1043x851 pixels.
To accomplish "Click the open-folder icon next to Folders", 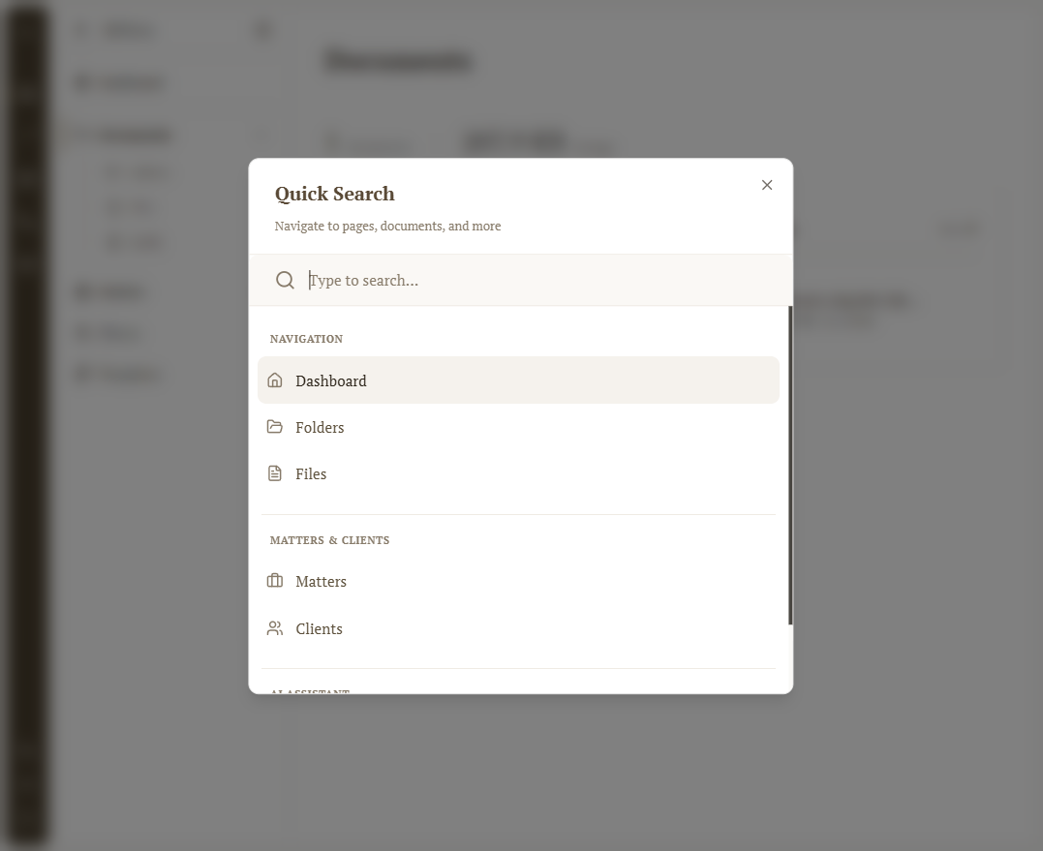I will 275,427.
